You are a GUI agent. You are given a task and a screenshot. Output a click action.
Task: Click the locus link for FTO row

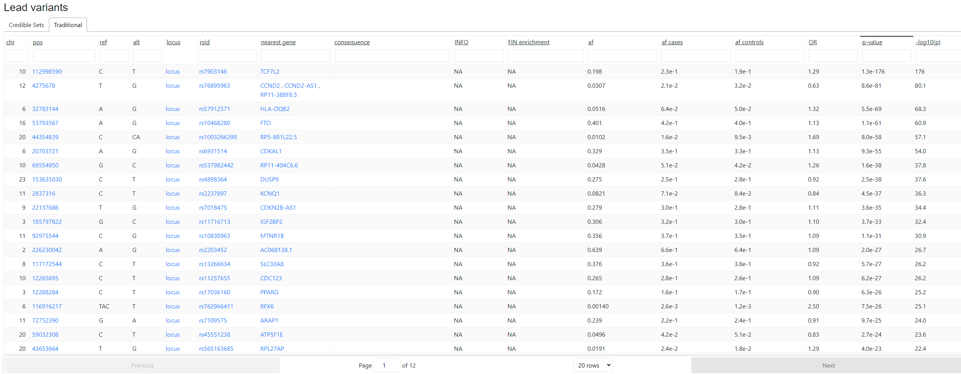[173, 123]
